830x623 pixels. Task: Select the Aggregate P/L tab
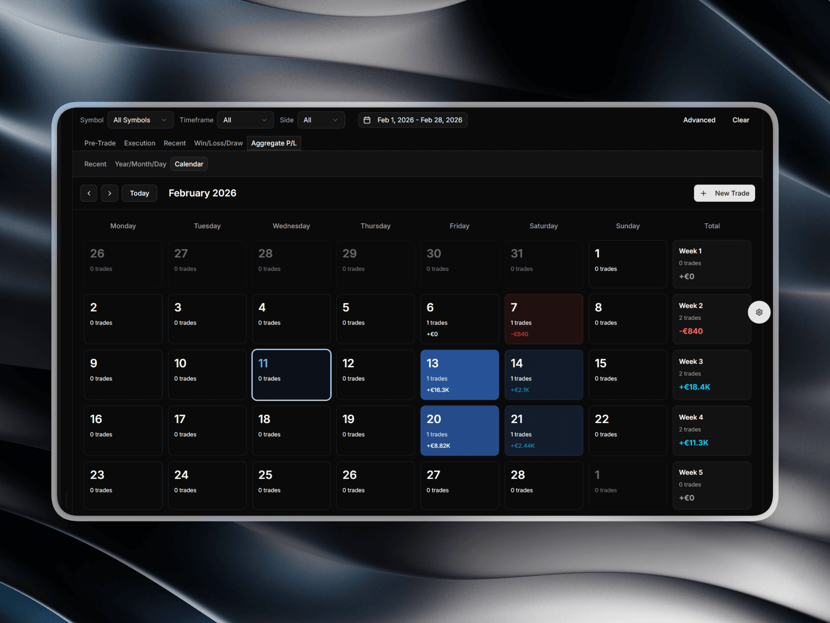[274, 143]
